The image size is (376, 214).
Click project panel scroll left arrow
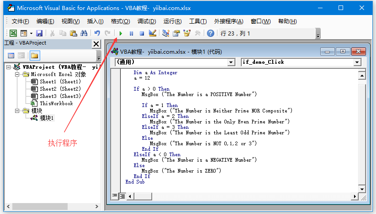point(8,206)
